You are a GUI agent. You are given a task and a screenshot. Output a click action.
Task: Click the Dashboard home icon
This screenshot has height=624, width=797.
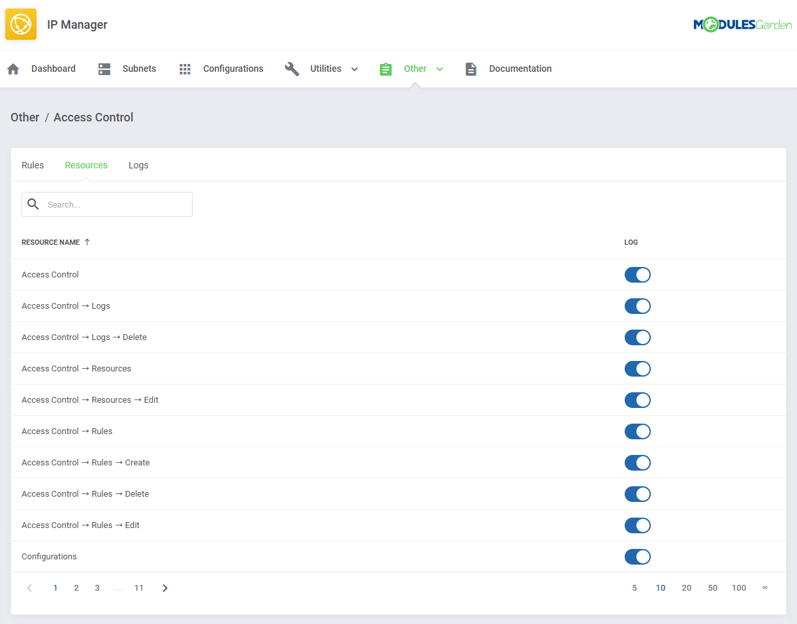[x=13, y=69]
